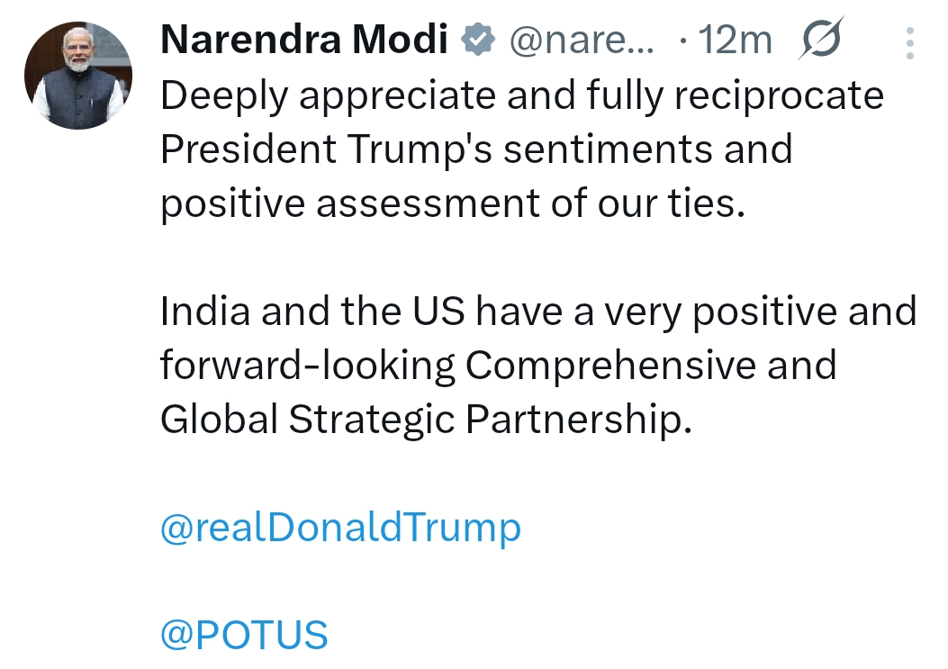Click the "Global Strategic Partnership." text line
The image size is (948, 669).
[426, 420]
